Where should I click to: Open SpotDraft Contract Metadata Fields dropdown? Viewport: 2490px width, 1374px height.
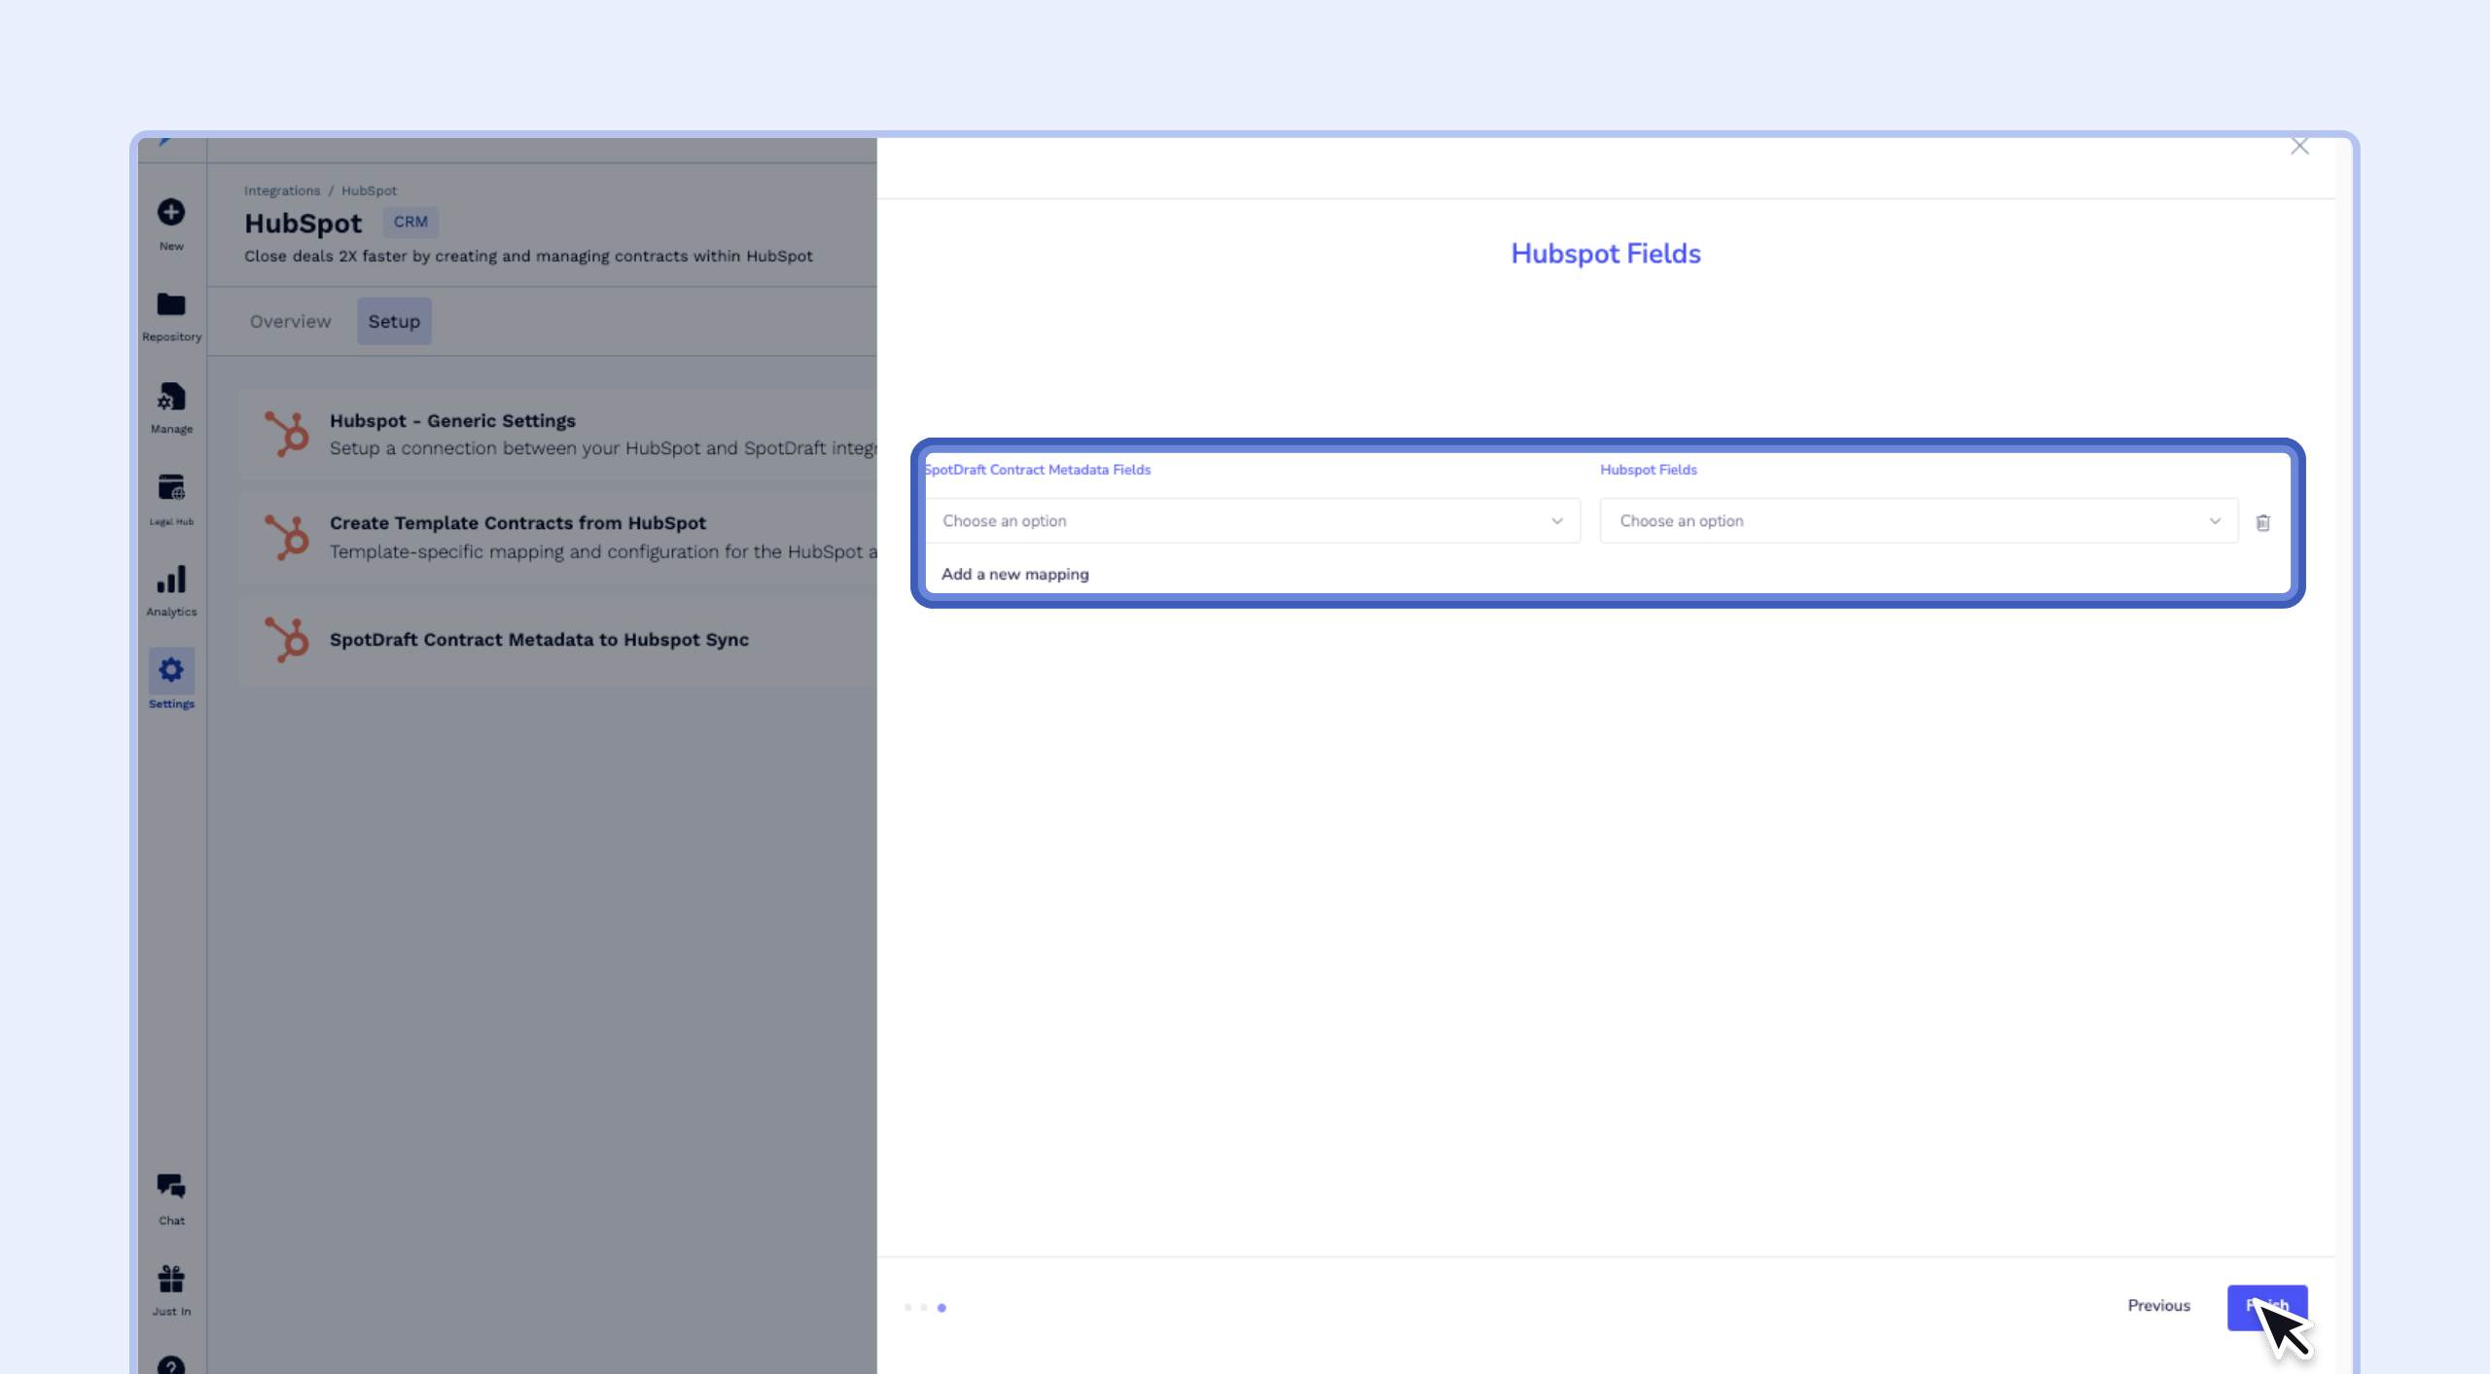[1252, 521]
